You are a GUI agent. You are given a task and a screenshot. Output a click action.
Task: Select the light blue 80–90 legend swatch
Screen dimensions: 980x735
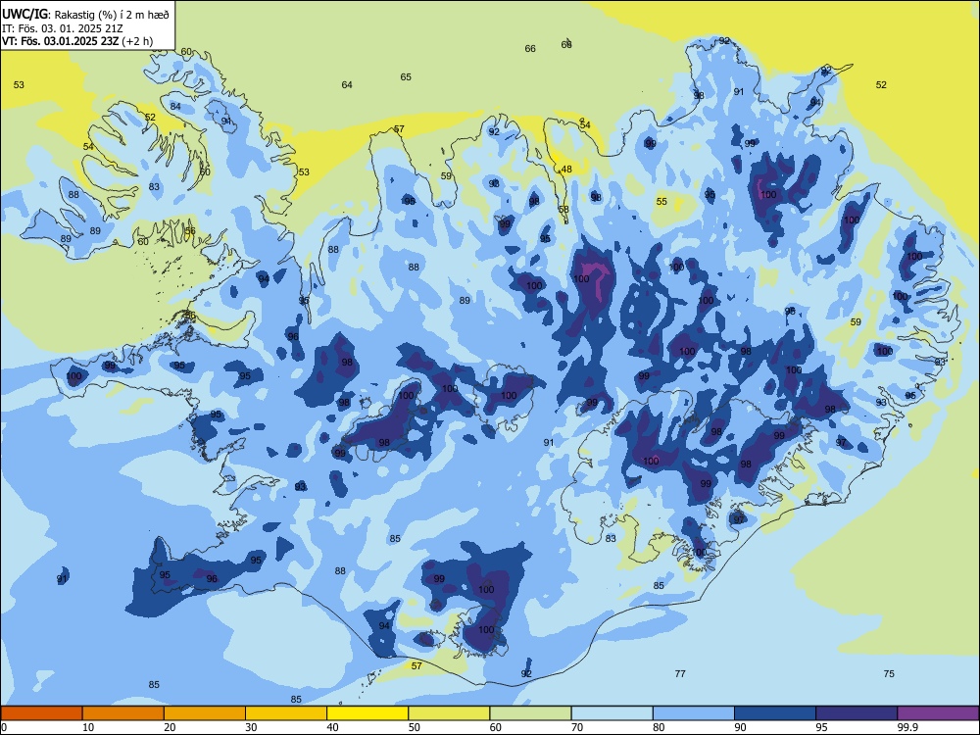(x=694, y=713)
